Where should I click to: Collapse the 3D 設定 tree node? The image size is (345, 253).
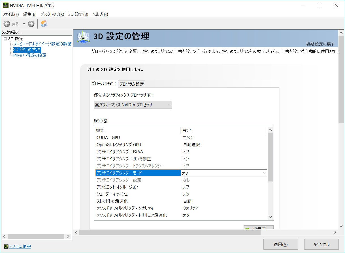[x=5, y=39]
